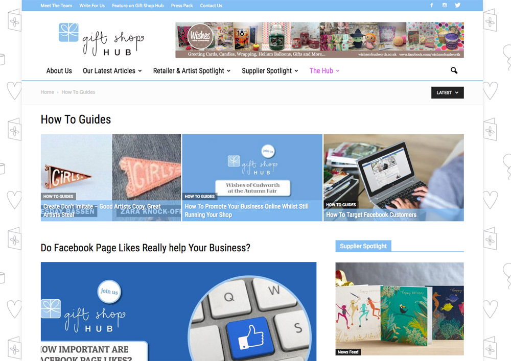The width and height of the screenshot is (511, 361).
Task: Expand the Supplier Spotlight dropdown
Action: click(270, 70)
